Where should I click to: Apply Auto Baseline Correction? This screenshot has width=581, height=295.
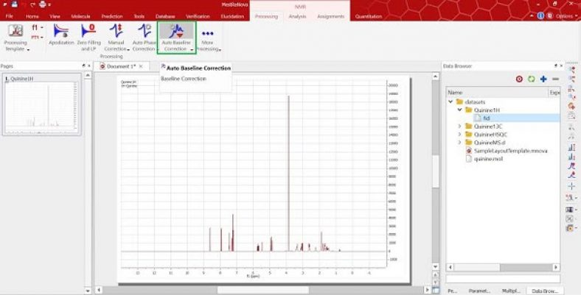176,37
